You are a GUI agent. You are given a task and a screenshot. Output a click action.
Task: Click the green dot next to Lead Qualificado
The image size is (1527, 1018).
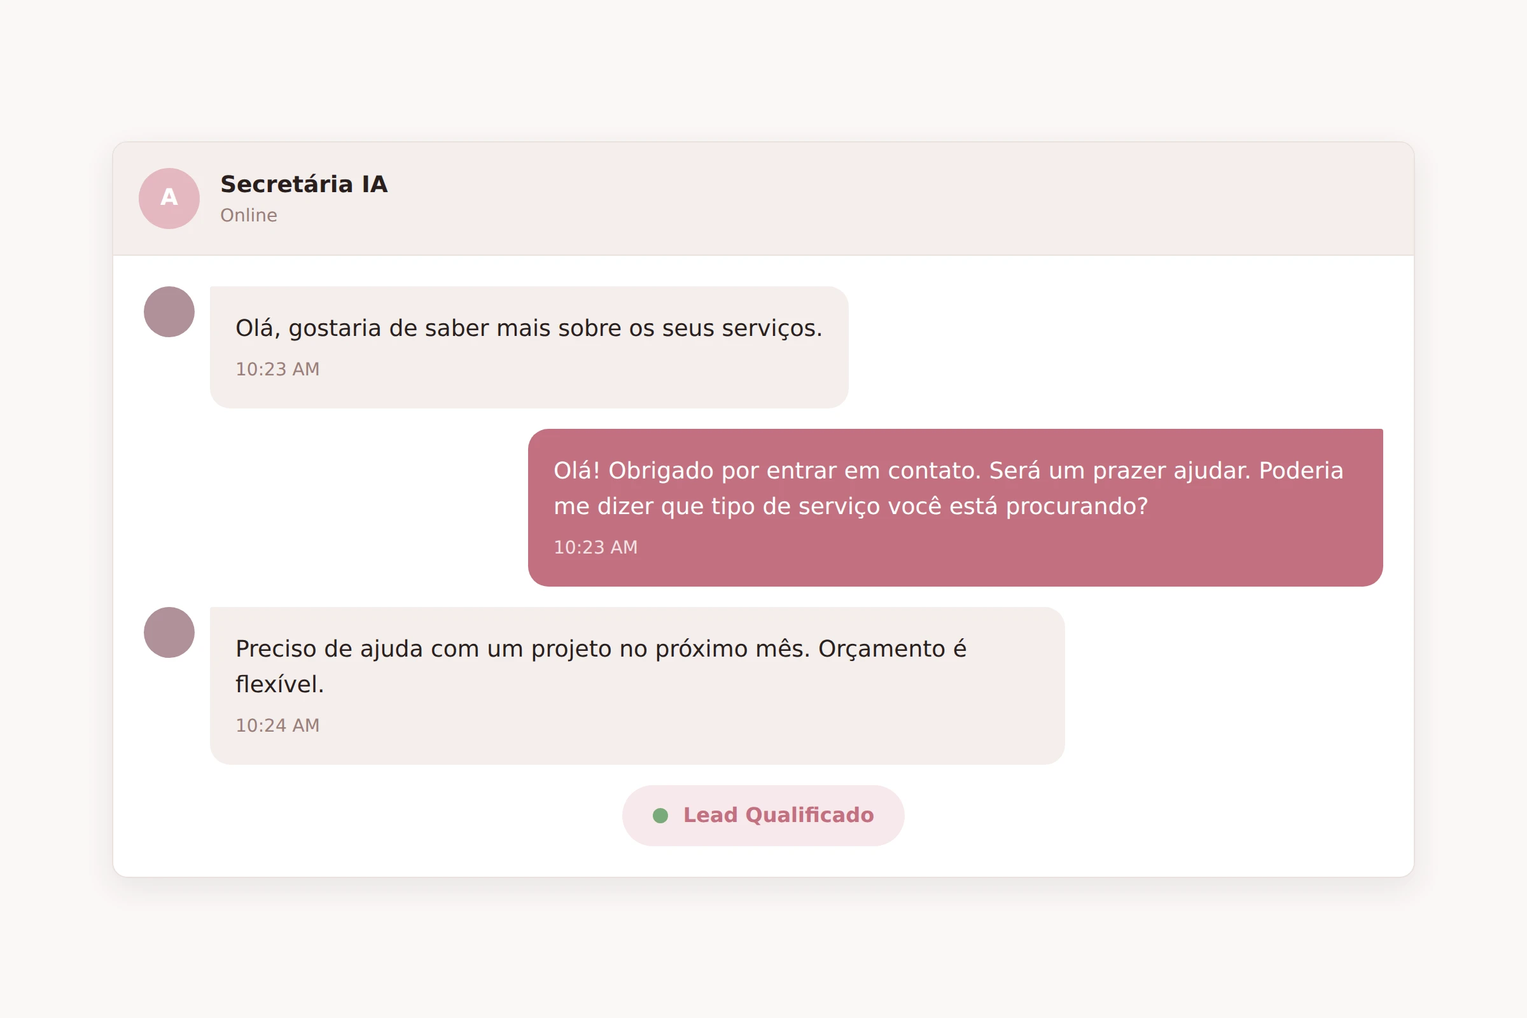coord(661,816)
